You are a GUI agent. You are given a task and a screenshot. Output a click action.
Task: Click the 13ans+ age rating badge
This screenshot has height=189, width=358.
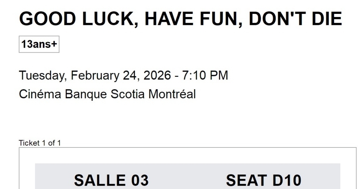tap(39, 45)
